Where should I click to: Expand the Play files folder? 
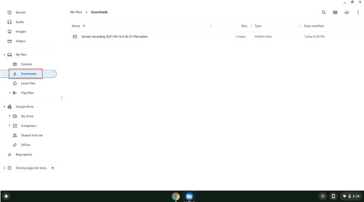click(10, 93)
